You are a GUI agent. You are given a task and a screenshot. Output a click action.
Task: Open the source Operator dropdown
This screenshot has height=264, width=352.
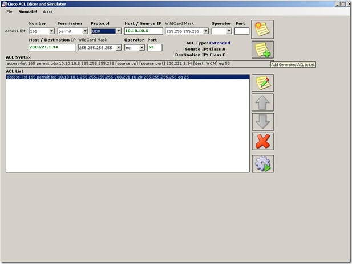coord(229,31)
